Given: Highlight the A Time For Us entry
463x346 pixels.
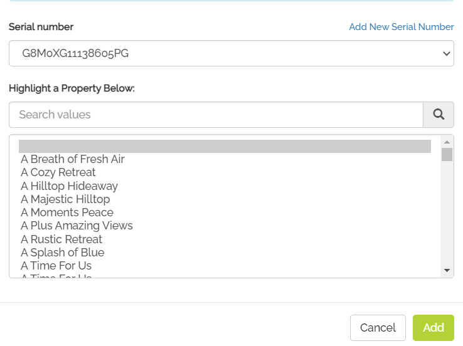Looking at the screenshot, I should [56, 266].
